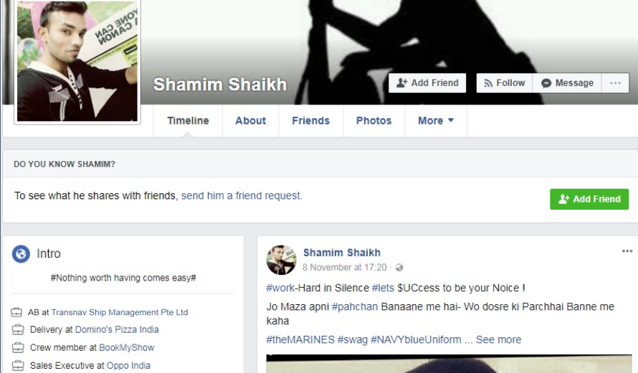Open the #theMARINES hashtag link
The height and width of the screenshot is (373, 638).
(x=300, y=339)
